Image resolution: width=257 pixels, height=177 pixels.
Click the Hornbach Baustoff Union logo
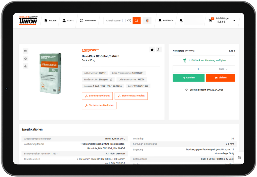pos(28,20)
